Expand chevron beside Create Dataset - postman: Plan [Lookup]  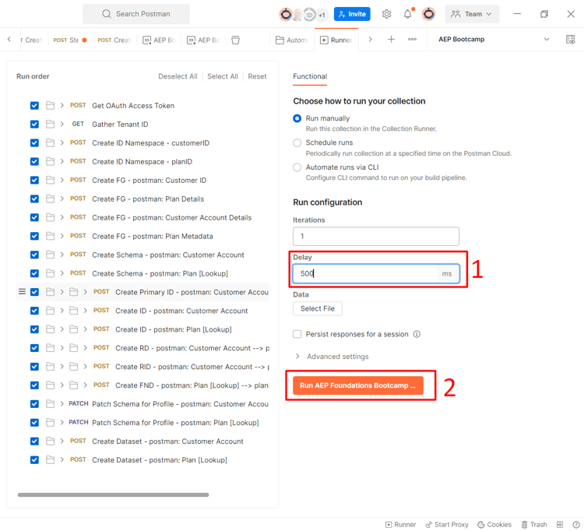coord(62,460)
